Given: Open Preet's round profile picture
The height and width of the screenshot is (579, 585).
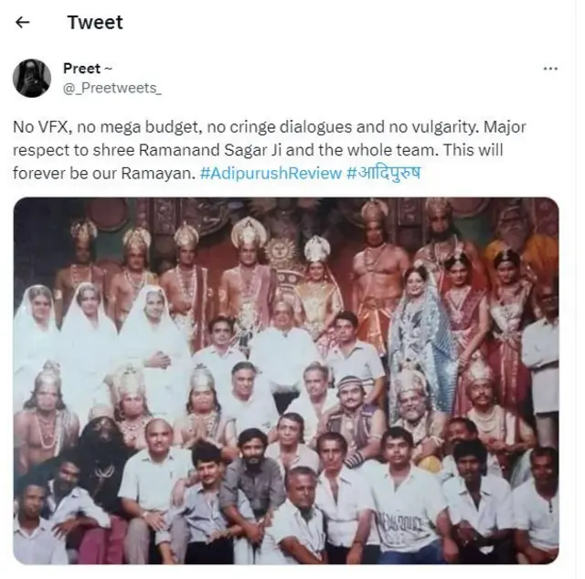Looking at the screenshot, I should click(x=32, y=78).
